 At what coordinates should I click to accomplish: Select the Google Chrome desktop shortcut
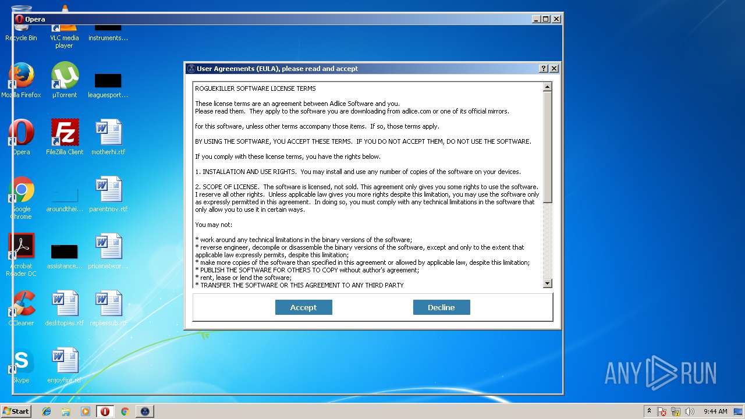[21, 198]
